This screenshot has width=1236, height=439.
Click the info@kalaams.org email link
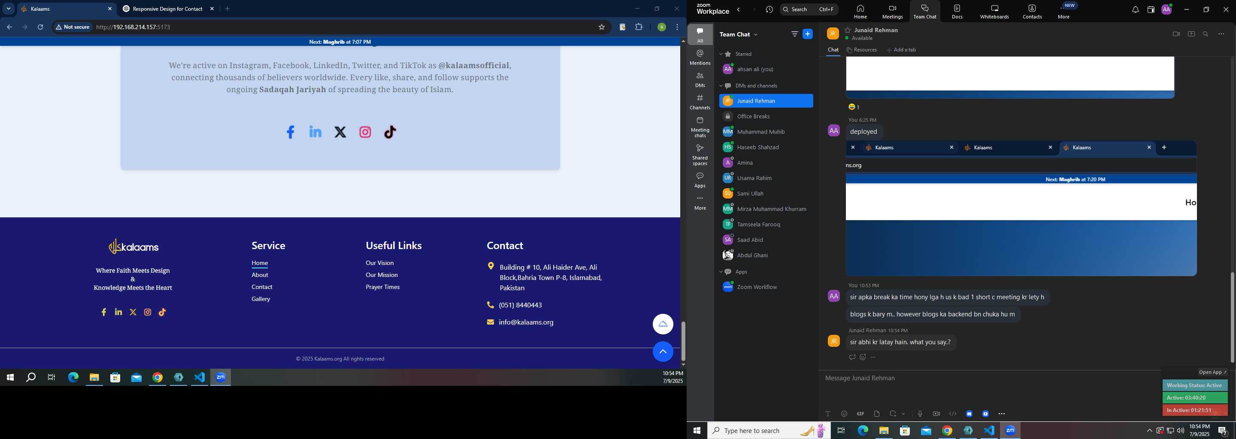[526, 322]
